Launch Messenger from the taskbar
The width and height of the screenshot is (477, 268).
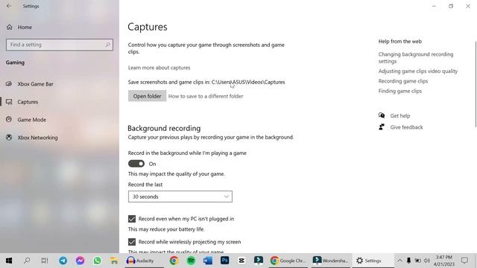pyautogui.click(x=80, y=261)
